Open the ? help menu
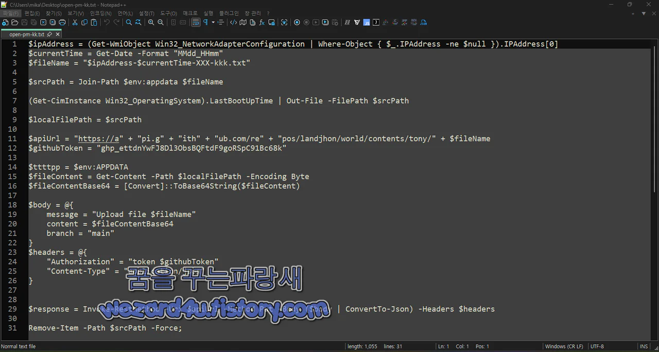Viewport: 659px width, 352px height. [x=268, y=13]
